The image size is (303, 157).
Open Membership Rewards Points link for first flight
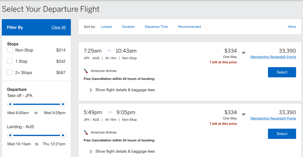tap(273, 57)
